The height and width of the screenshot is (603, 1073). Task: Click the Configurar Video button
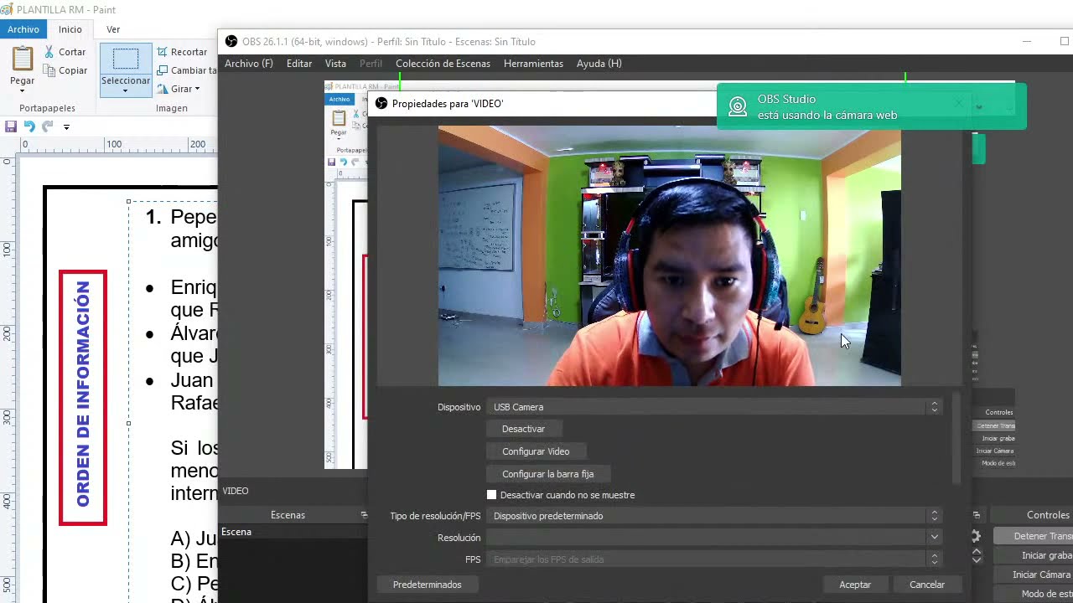click(536, 451)
